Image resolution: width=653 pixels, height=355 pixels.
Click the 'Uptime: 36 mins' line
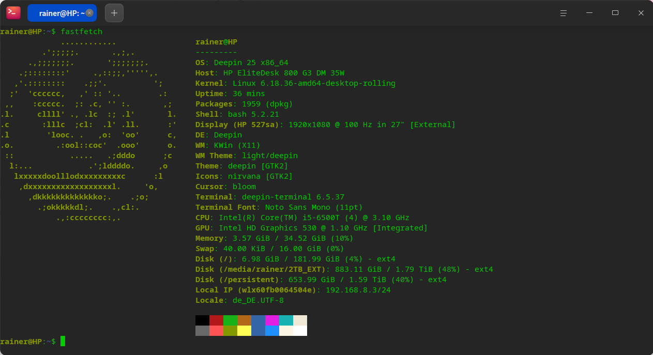pos(230,94)
